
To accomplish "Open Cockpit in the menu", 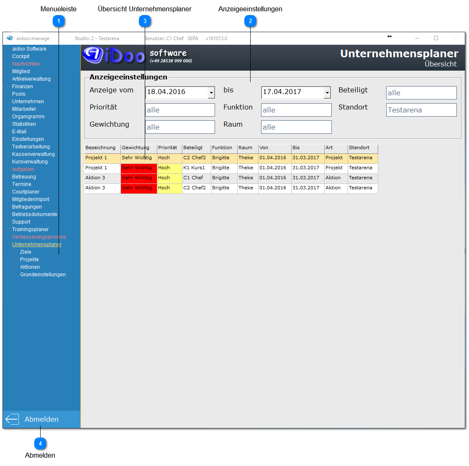I will tap(21, 56).
